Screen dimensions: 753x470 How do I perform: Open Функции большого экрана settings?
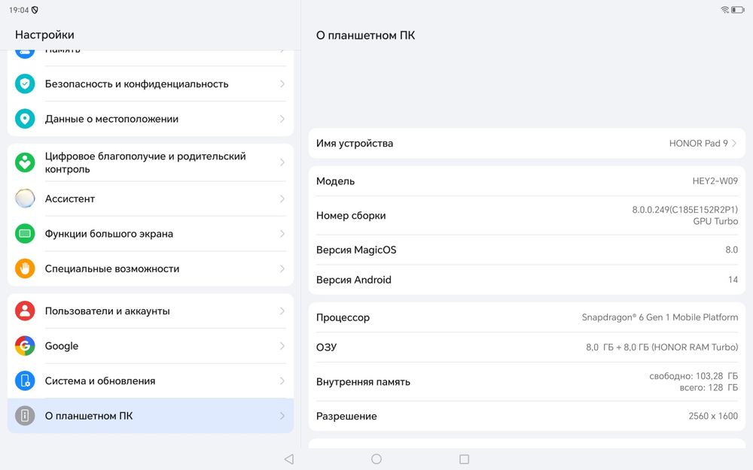tap(151, 234)
